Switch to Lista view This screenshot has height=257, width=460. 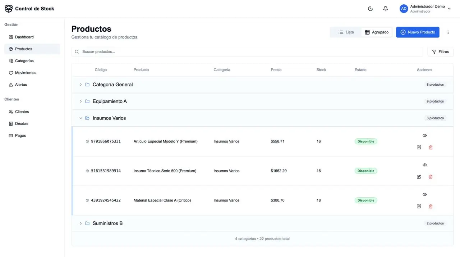345,32
